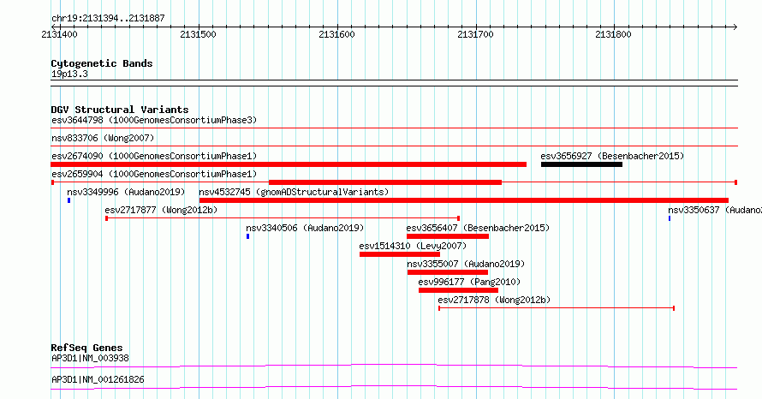Select red bar of esv996177
Image resolution: width=762 pixels, height=399 pixels.
(458, 290)
